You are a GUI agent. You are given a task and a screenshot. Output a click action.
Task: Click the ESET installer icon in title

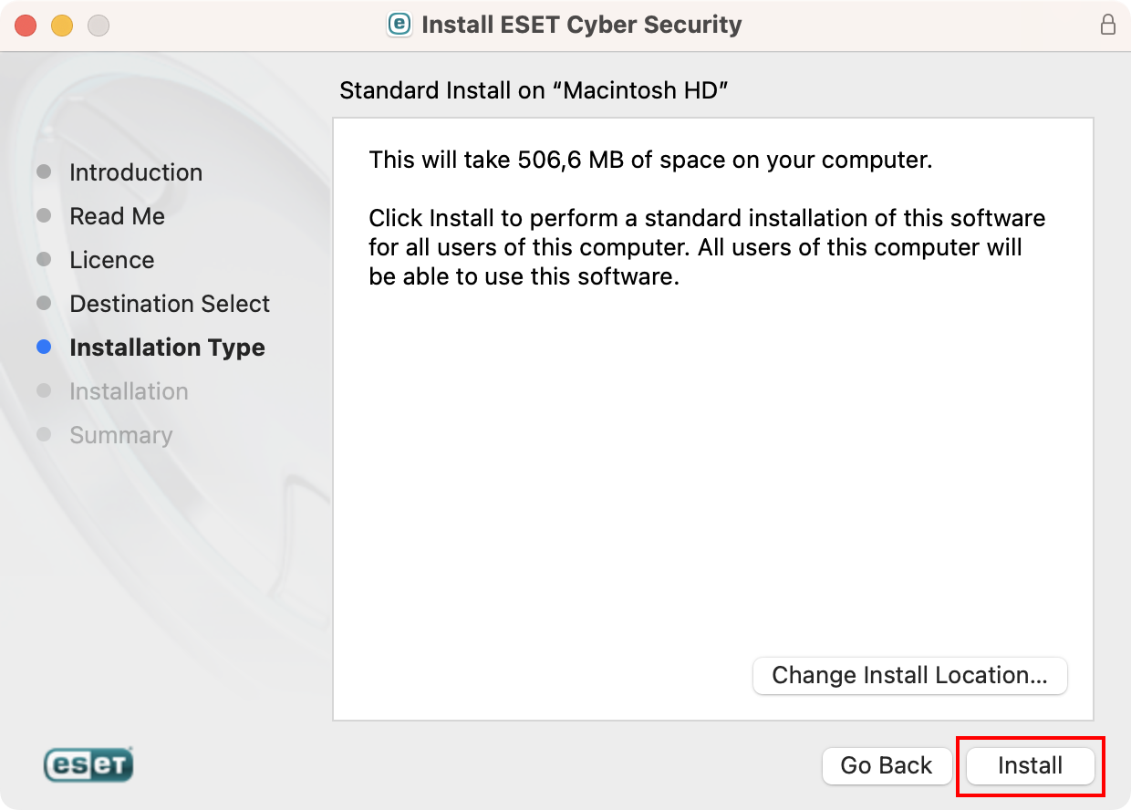coord(399,25)
